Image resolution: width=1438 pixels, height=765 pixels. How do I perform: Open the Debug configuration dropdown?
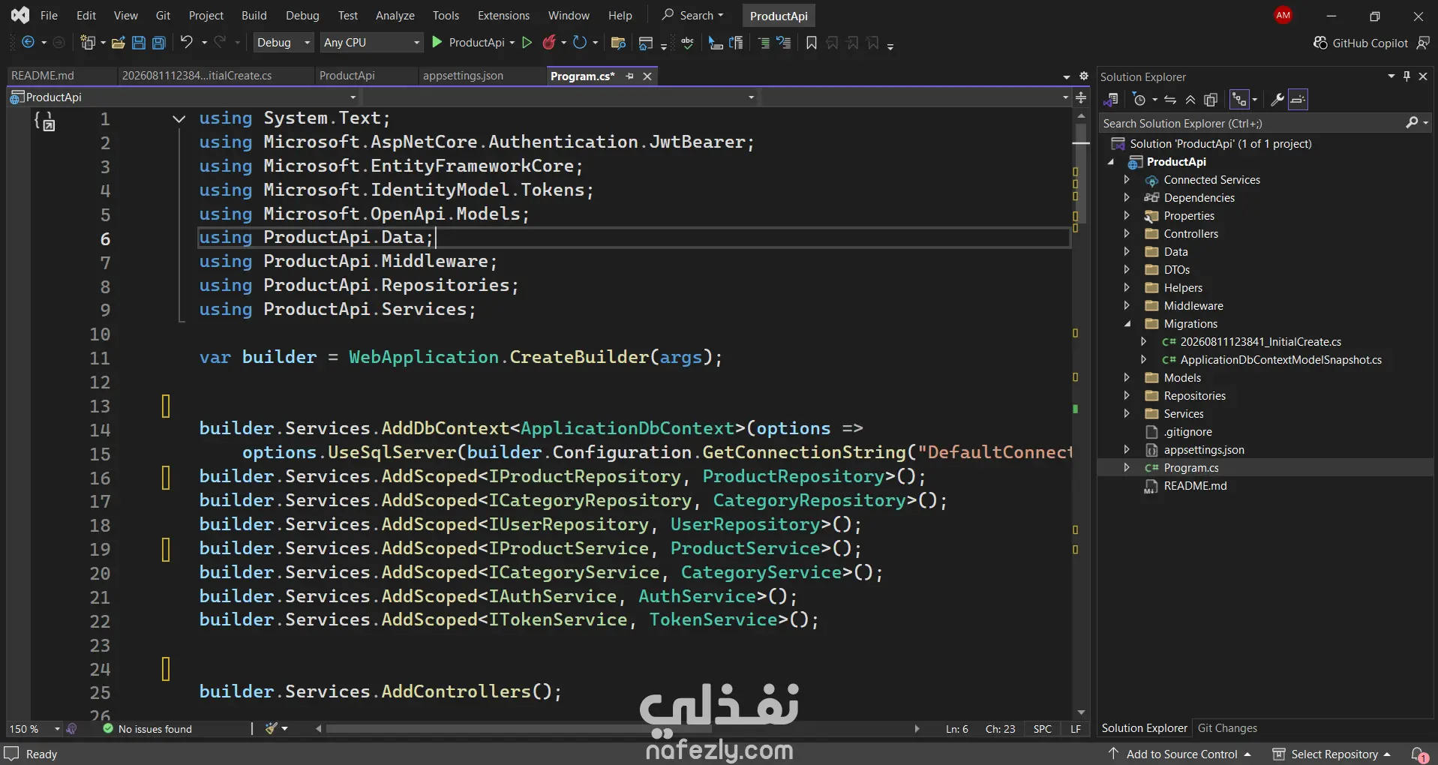[284, 43]
